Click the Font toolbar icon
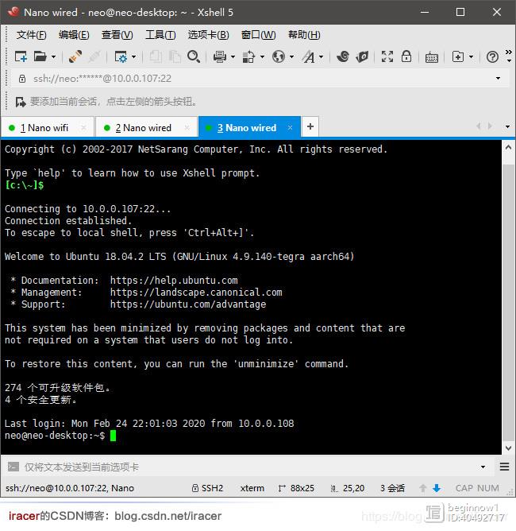The height and width of the screenshot is (531, 516). 308,56
